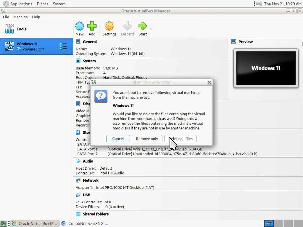Screen dimensions: 303x227
Task: Cancel the remove machine dialog
Action: pyautogui.click(x=118, y=139)
